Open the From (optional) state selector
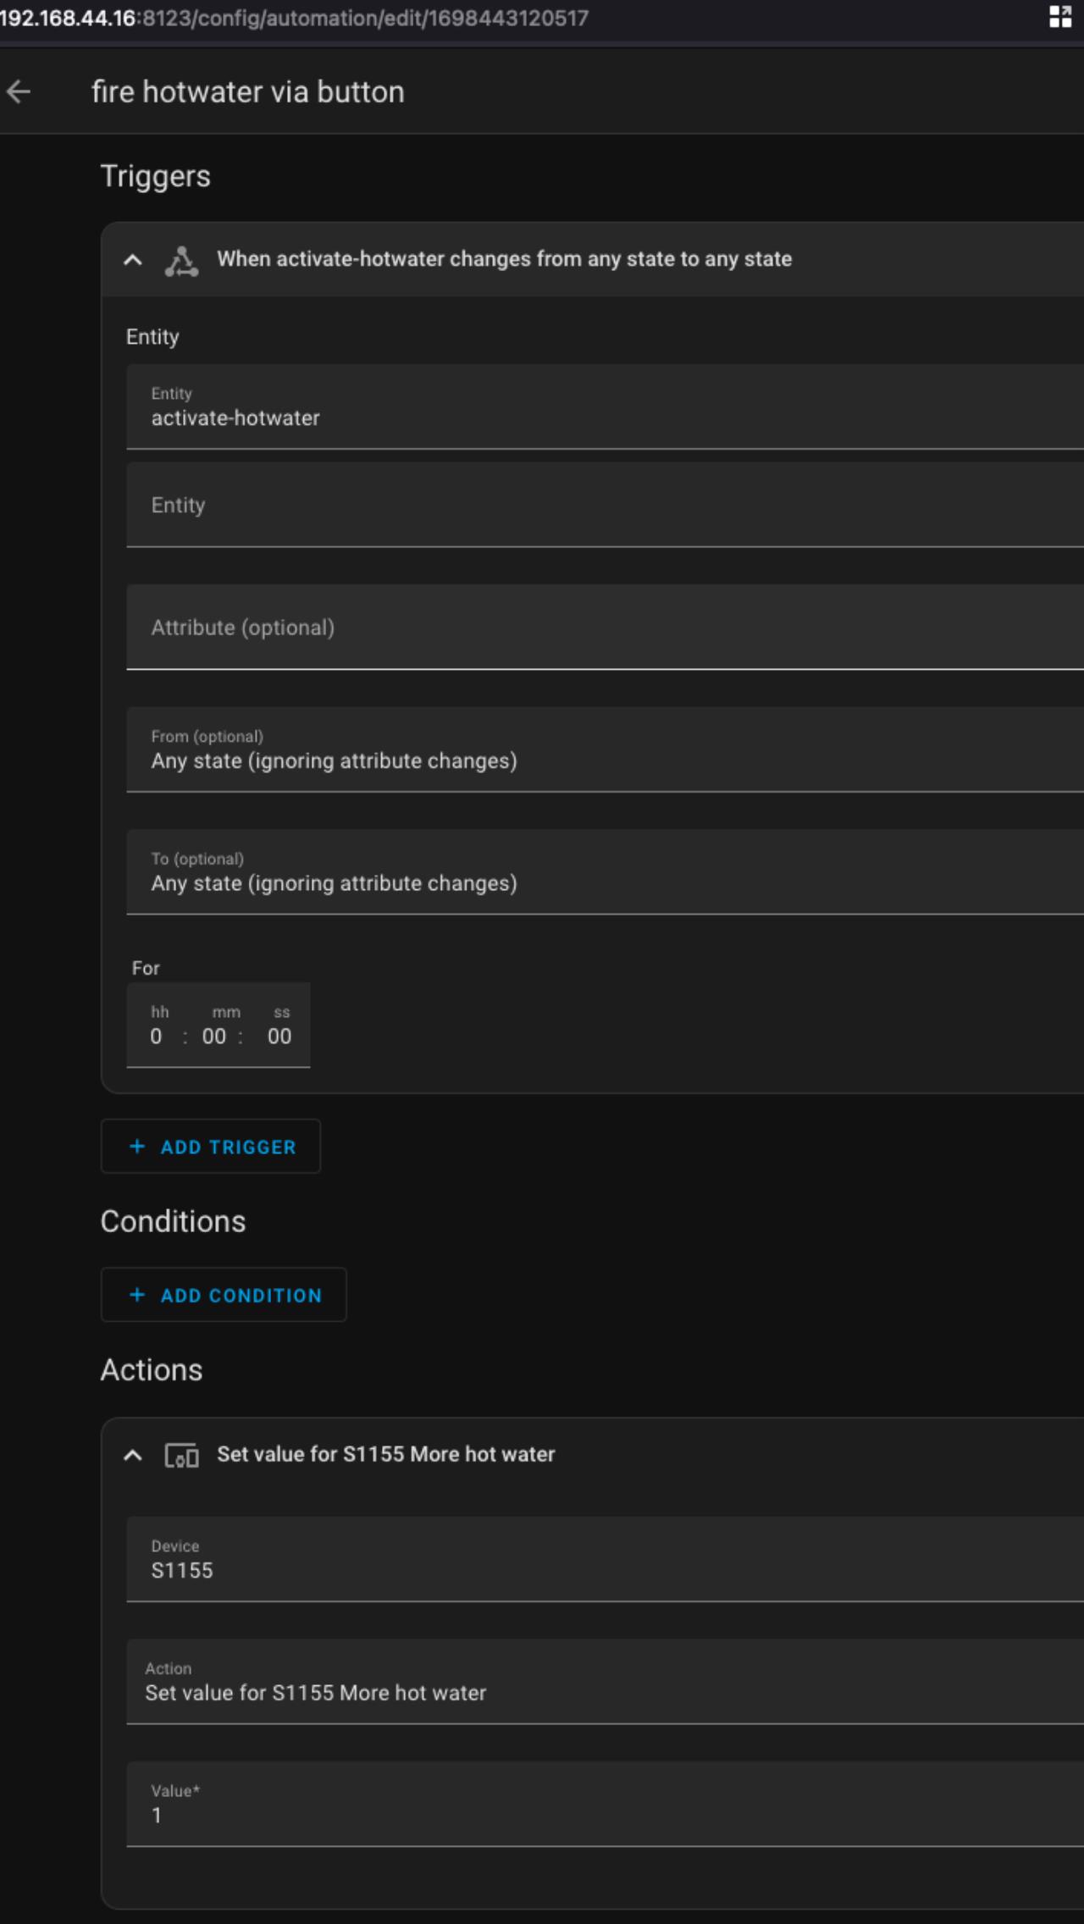 tap(605, 749)
